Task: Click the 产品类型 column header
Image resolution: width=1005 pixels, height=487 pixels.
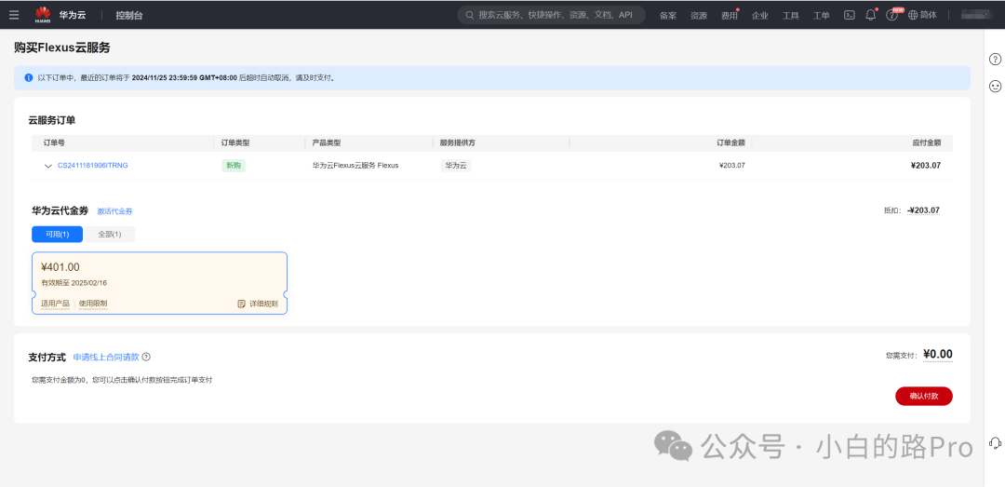Action: coord(327,143)
